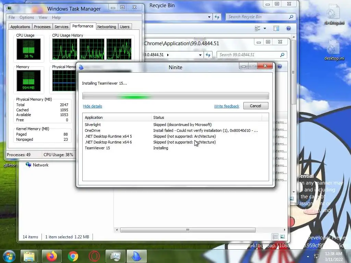Select .NET Desktop Runtime x64 6 row
The height and width of the screenshot is (263, 351).
(175, 142)
